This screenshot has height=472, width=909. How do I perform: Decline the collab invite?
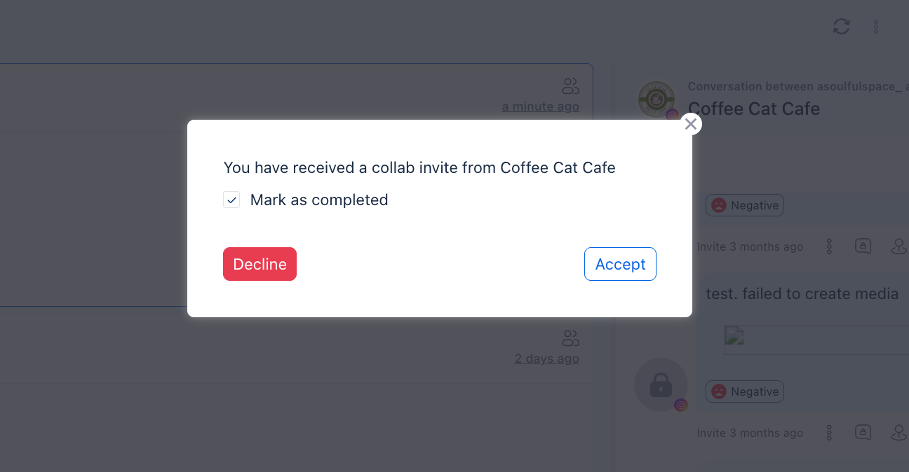[x=260, y=264]
